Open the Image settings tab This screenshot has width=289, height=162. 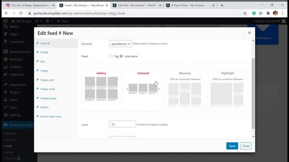56,71
